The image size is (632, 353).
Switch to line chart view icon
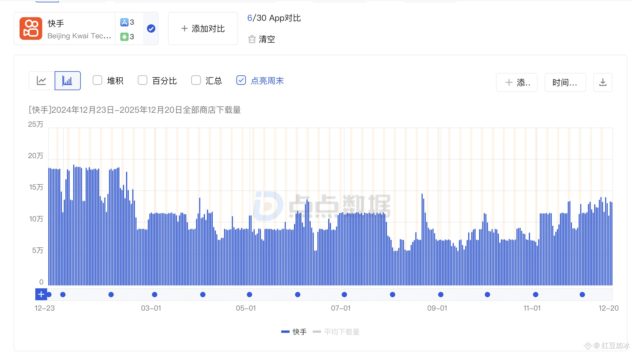coord(42,81)
